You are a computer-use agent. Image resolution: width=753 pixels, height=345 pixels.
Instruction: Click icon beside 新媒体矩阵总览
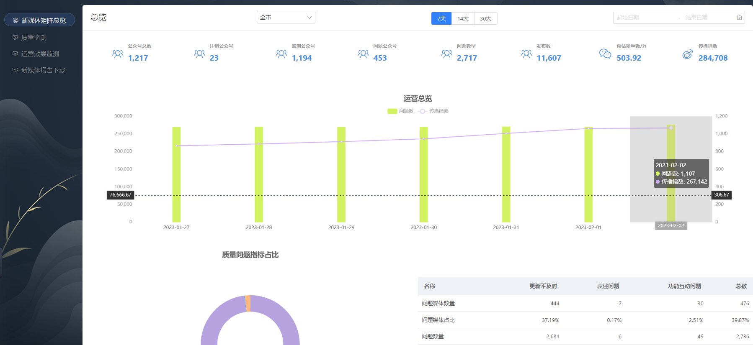point(15,20)
